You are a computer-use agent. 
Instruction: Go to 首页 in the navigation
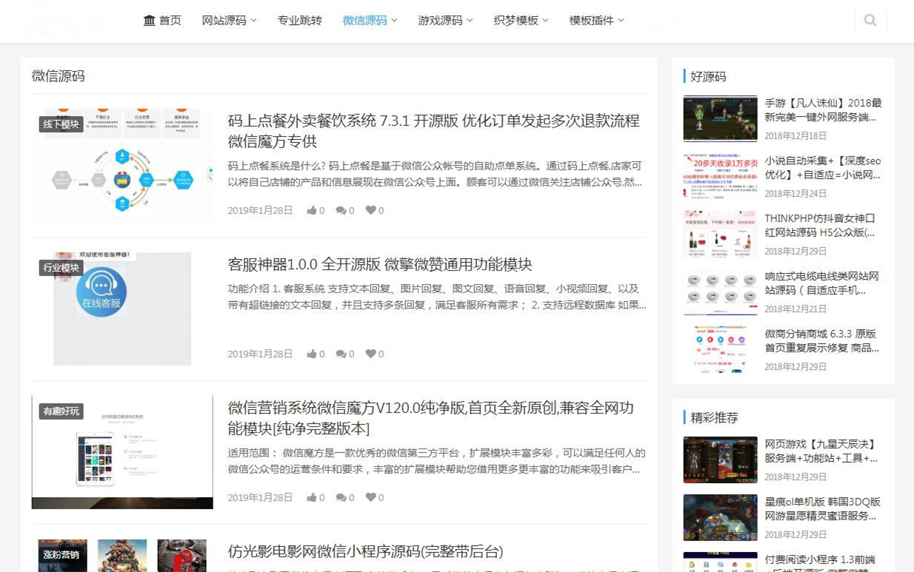(x=170, y=20)
